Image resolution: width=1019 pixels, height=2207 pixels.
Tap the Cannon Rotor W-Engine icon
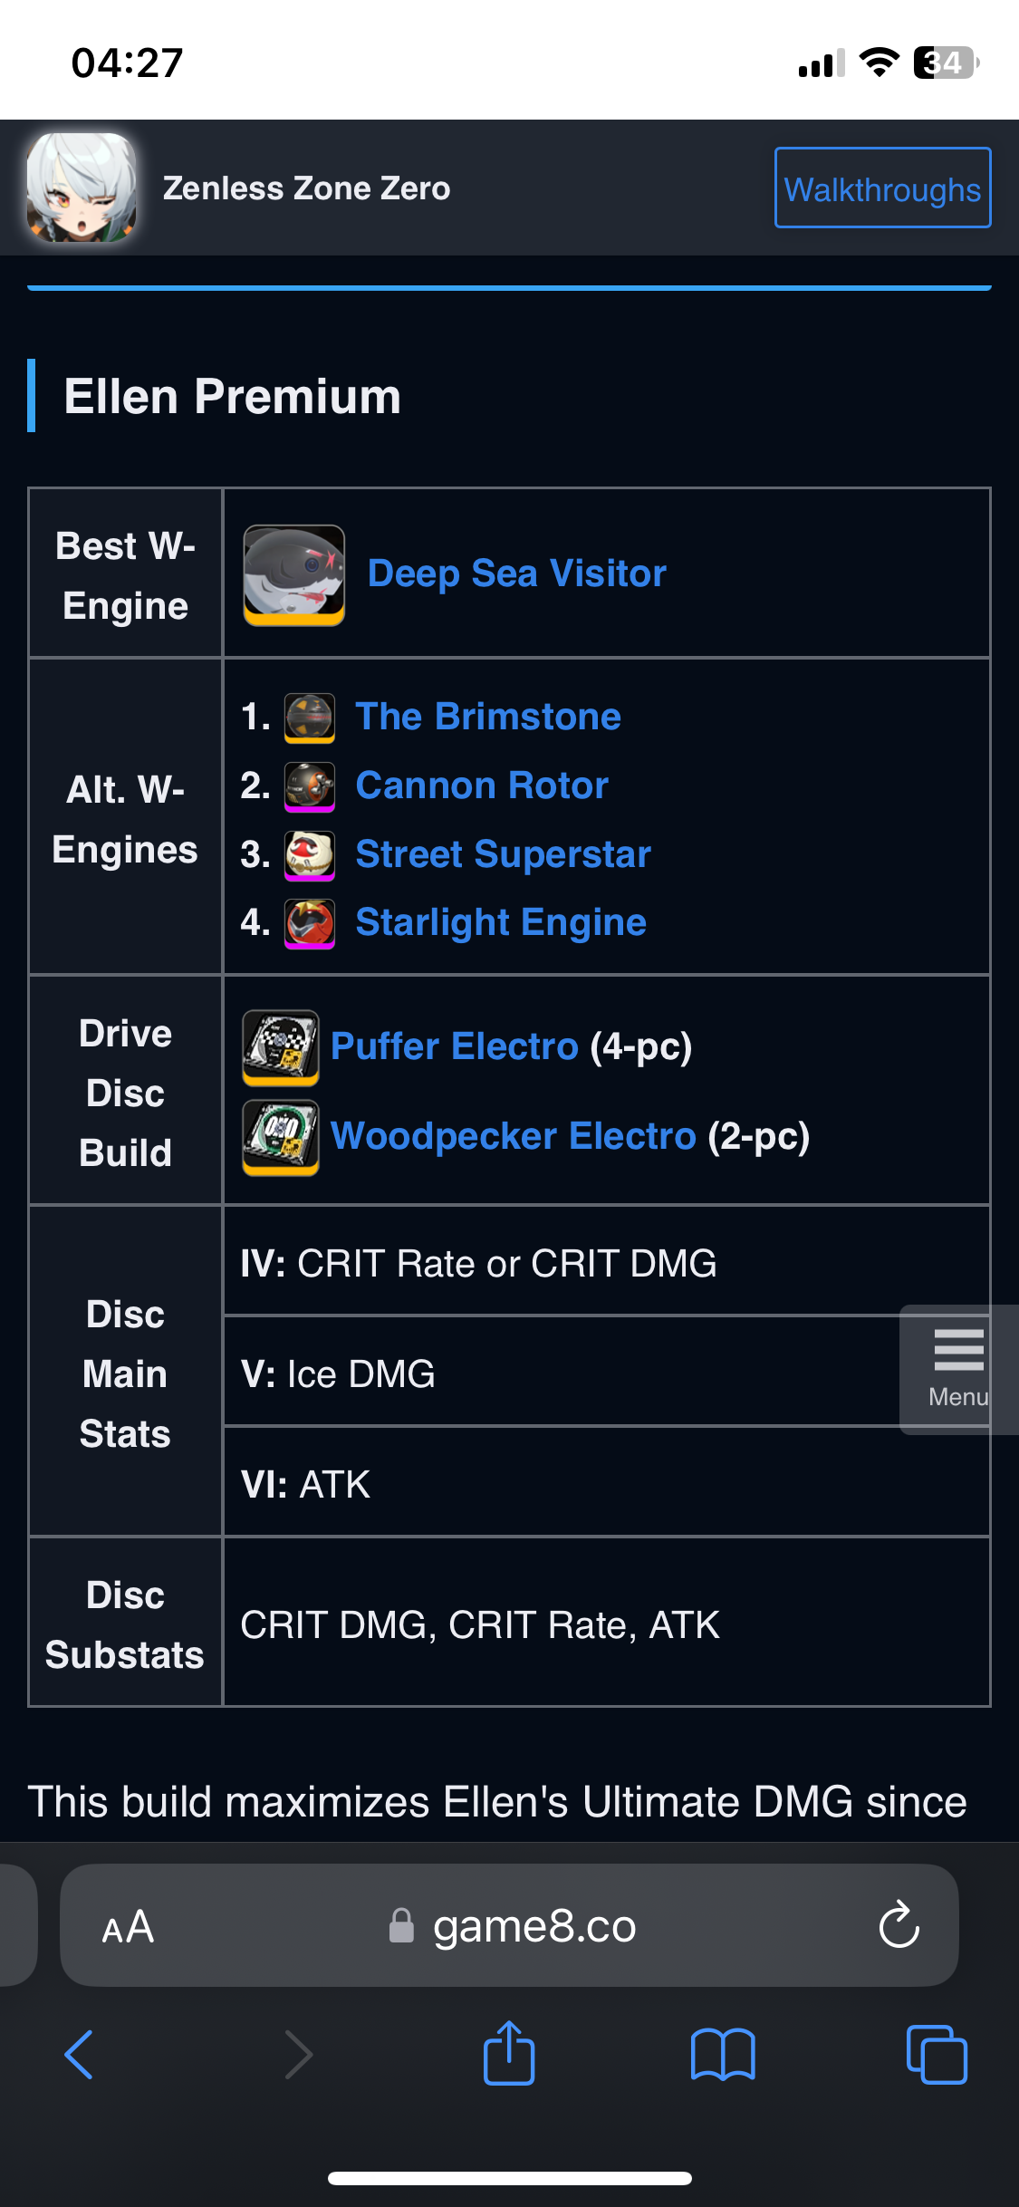tap(309, 785)
